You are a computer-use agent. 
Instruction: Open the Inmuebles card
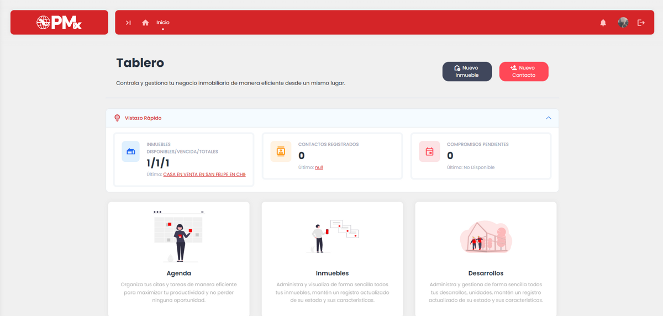[332, 273]
